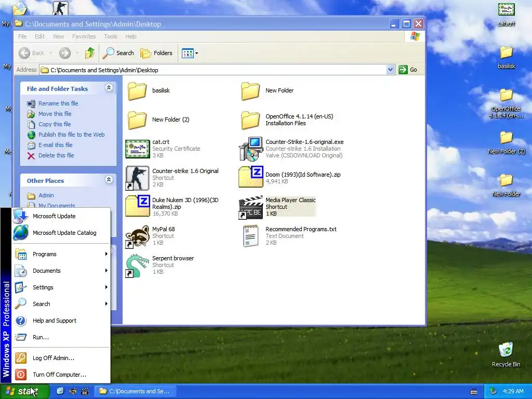Open Admin link under Other Places
Image resolution: width=532 pixels, height=399 pixels.
coord(46,195)
